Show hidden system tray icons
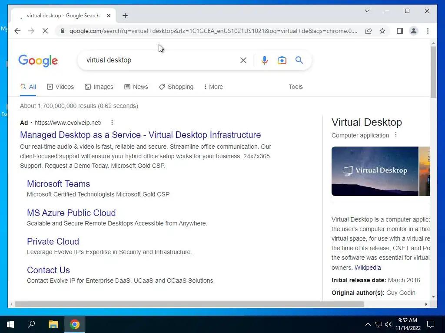This screenshot has width=445, height=333. coord(368,324)
